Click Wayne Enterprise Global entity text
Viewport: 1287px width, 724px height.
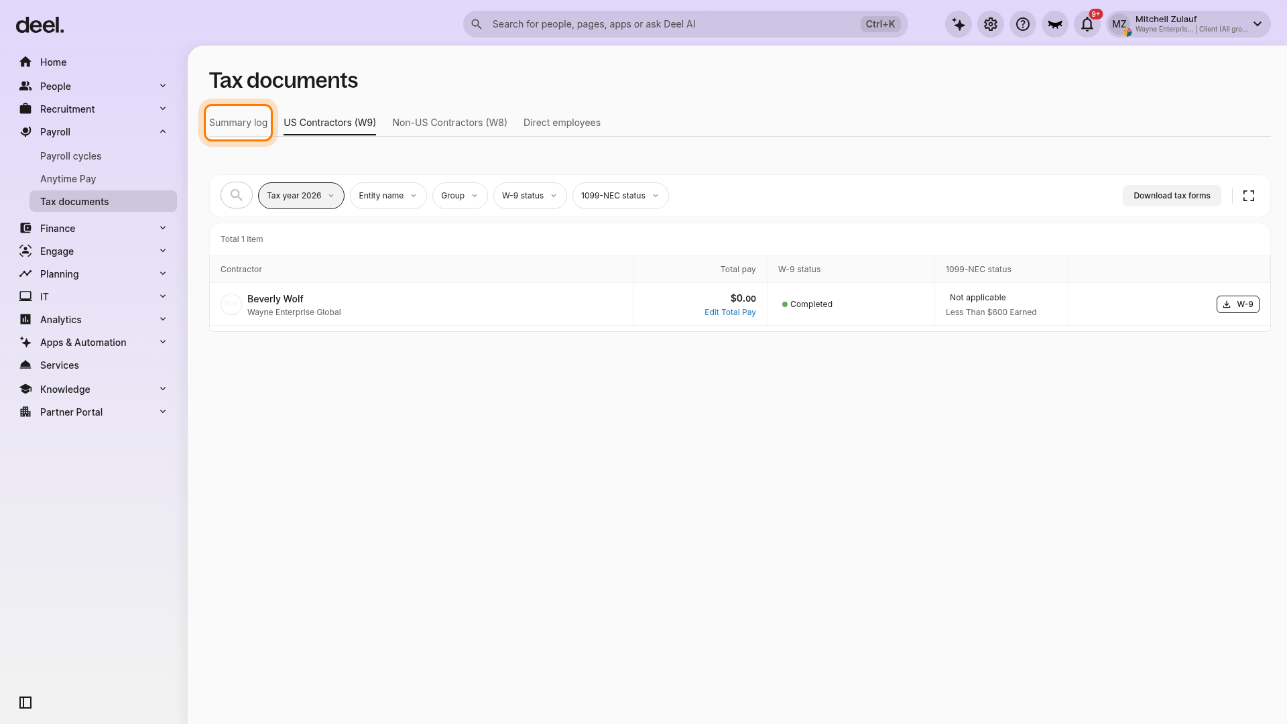click(x=294, y=312)
